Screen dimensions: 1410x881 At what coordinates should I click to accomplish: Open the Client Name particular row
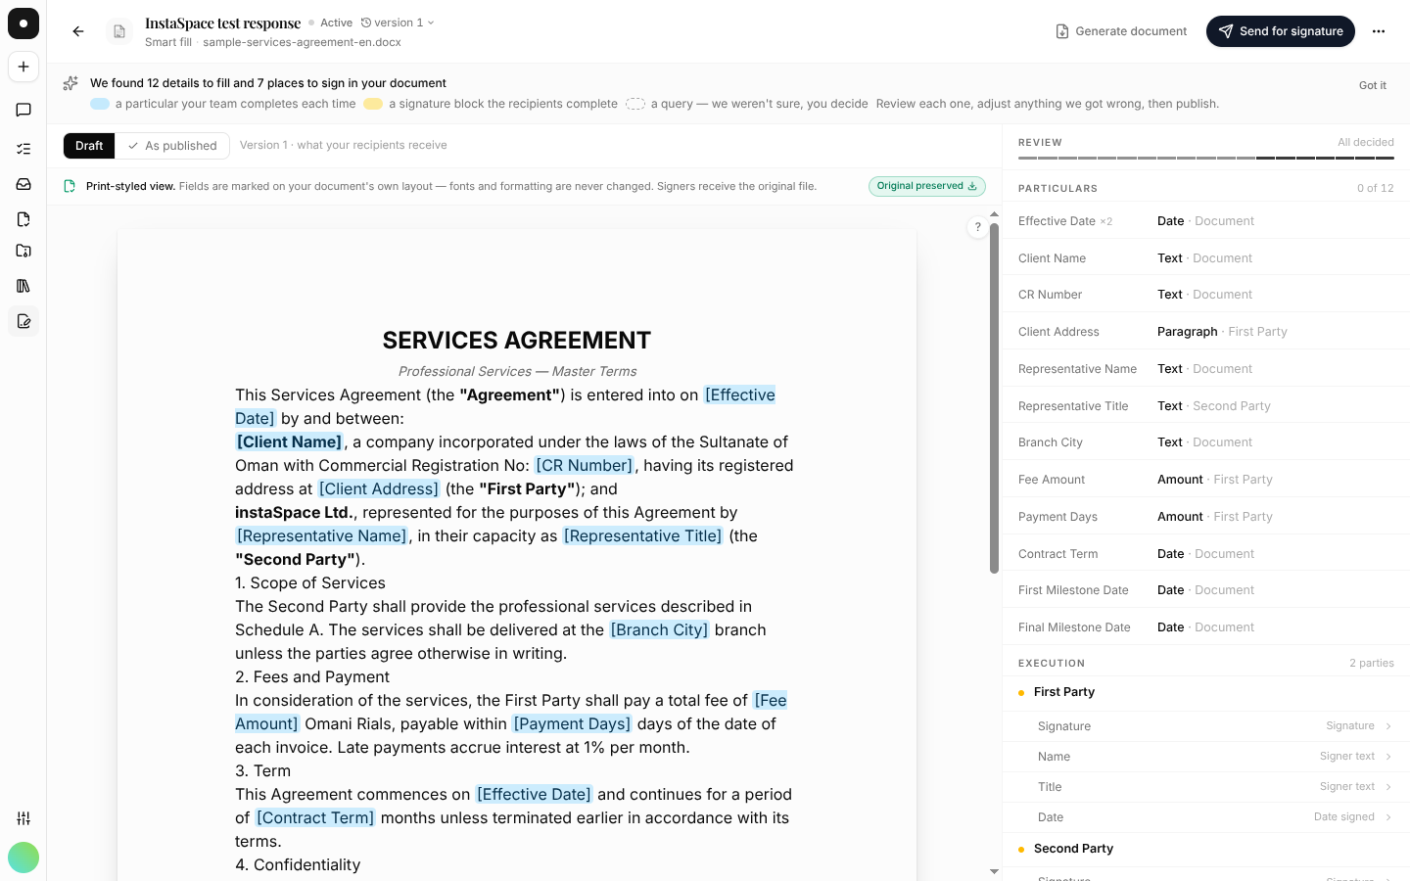tap(1206, 258)
